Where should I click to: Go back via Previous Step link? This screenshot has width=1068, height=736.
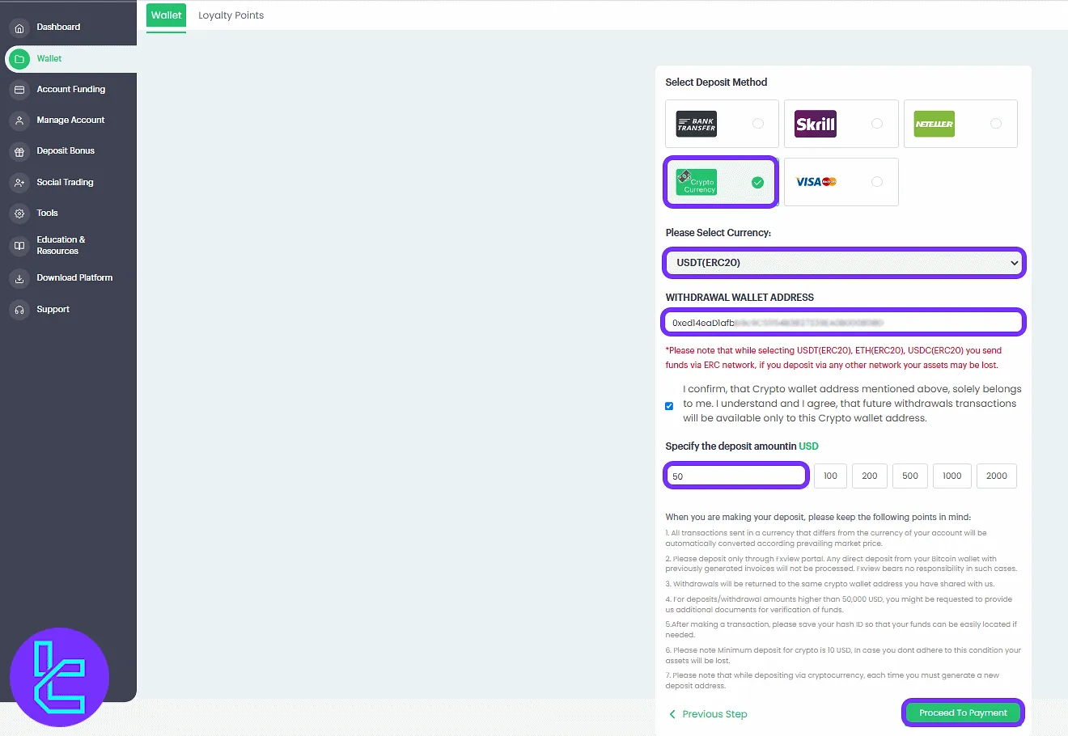point(708,714)
